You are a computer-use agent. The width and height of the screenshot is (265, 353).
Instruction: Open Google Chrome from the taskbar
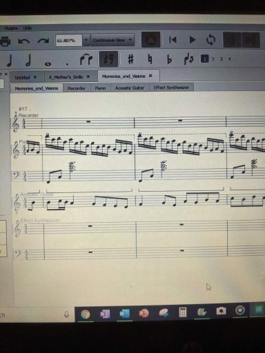[86, 314]
